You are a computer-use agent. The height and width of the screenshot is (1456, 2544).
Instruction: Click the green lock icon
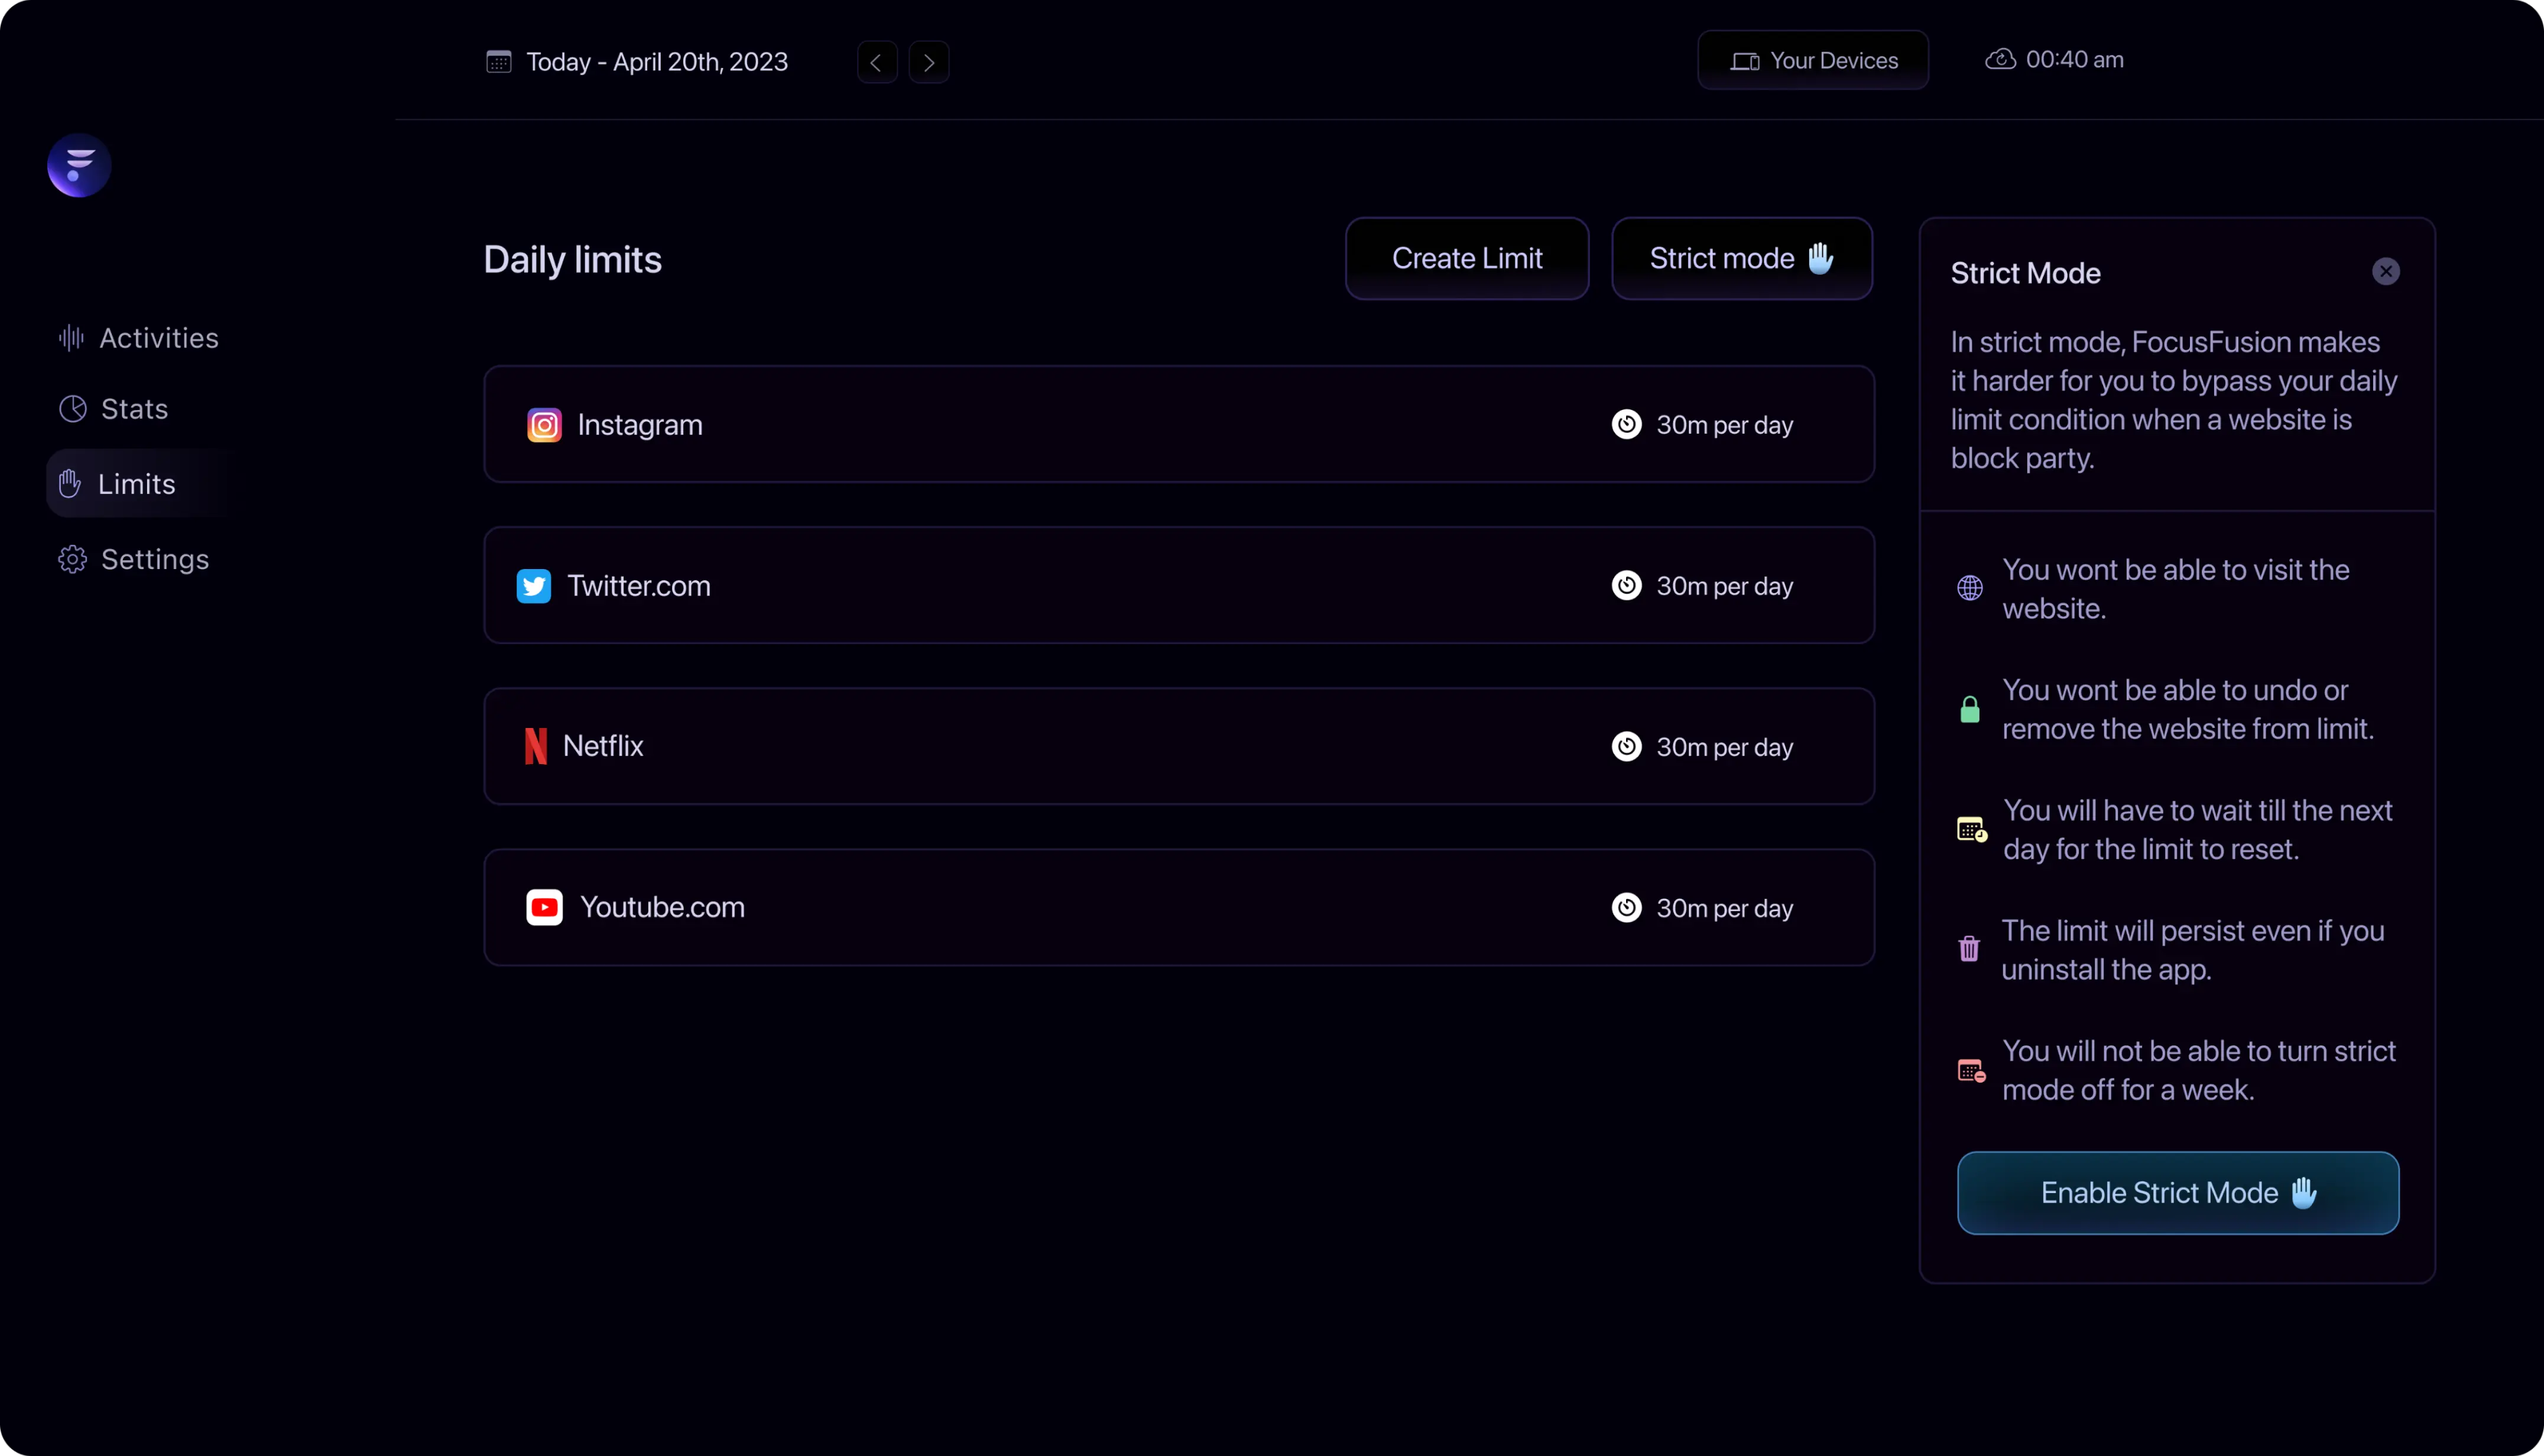tap(1969, 709)
